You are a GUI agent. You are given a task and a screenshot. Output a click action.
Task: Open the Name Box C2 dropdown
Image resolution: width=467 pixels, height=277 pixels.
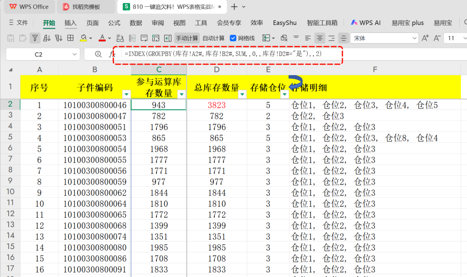74,55
